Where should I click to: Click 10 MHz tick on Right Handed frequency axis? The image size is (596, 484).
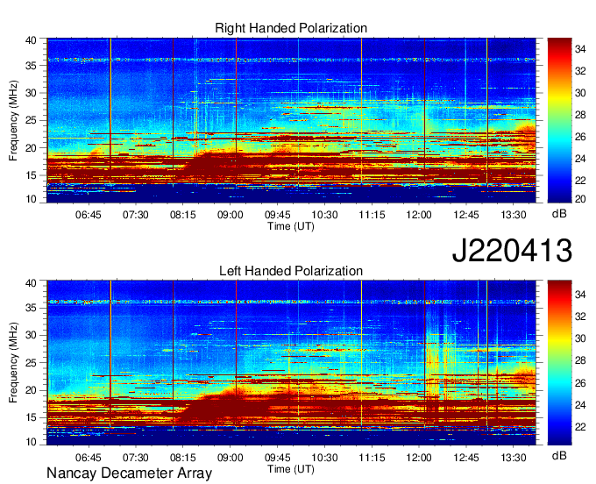[31, 199]
